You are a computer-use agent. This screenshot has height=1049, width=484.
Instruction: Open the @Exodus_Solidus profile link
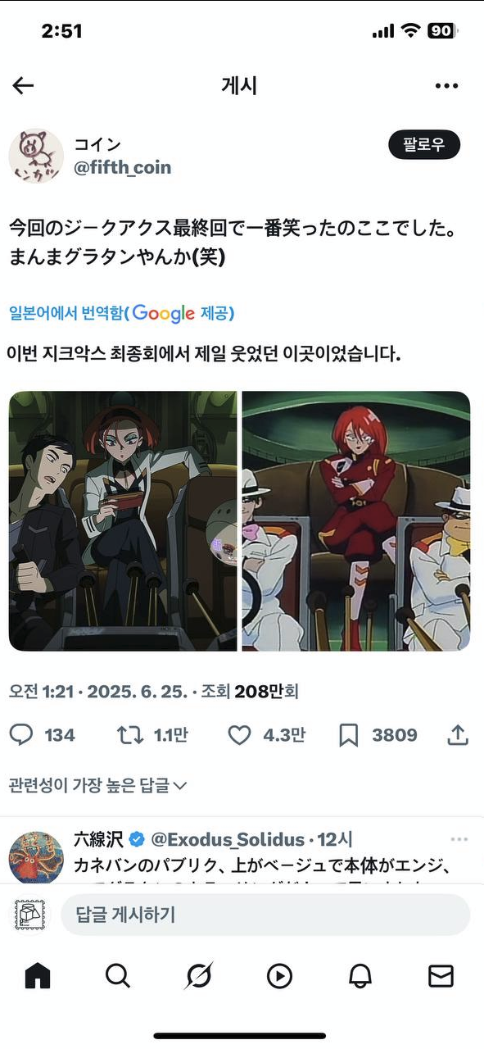[227, 839]
